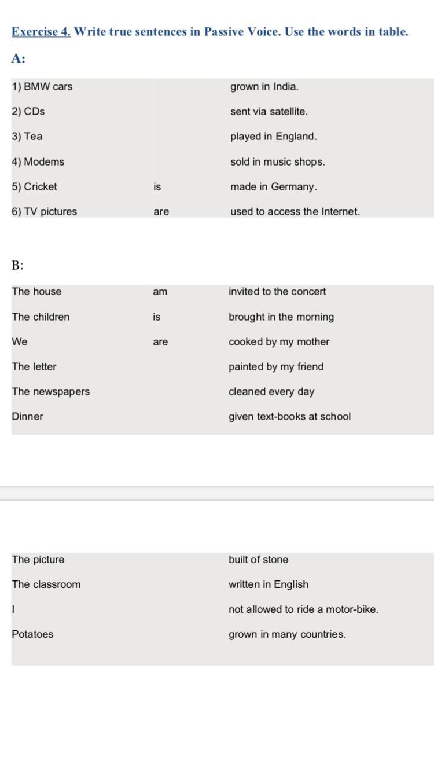Select the "3) Tea" row entry
This screenshot has height=772, width=434.
click(x=27, y=137)
